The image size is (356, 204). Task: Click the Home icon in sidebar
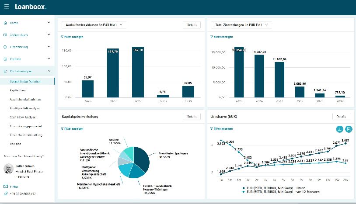(5, 23)
